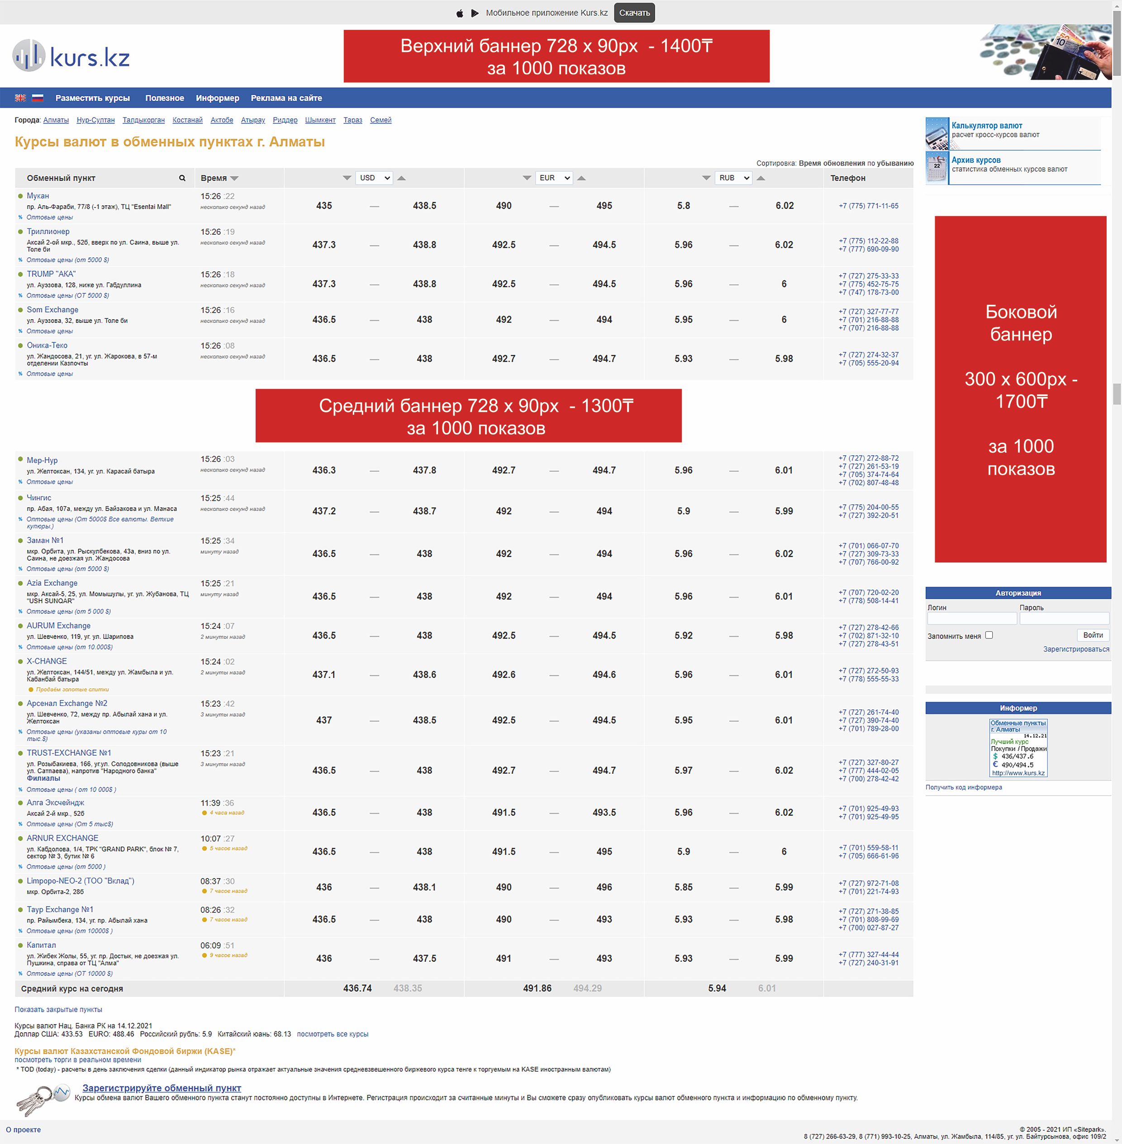Open the Архив курсов calendar icon

(937, 168)
